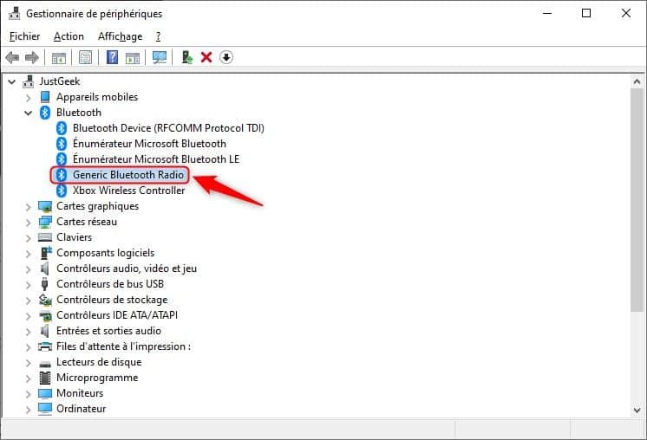Click Microprogramme chip icon

[45, 378]
